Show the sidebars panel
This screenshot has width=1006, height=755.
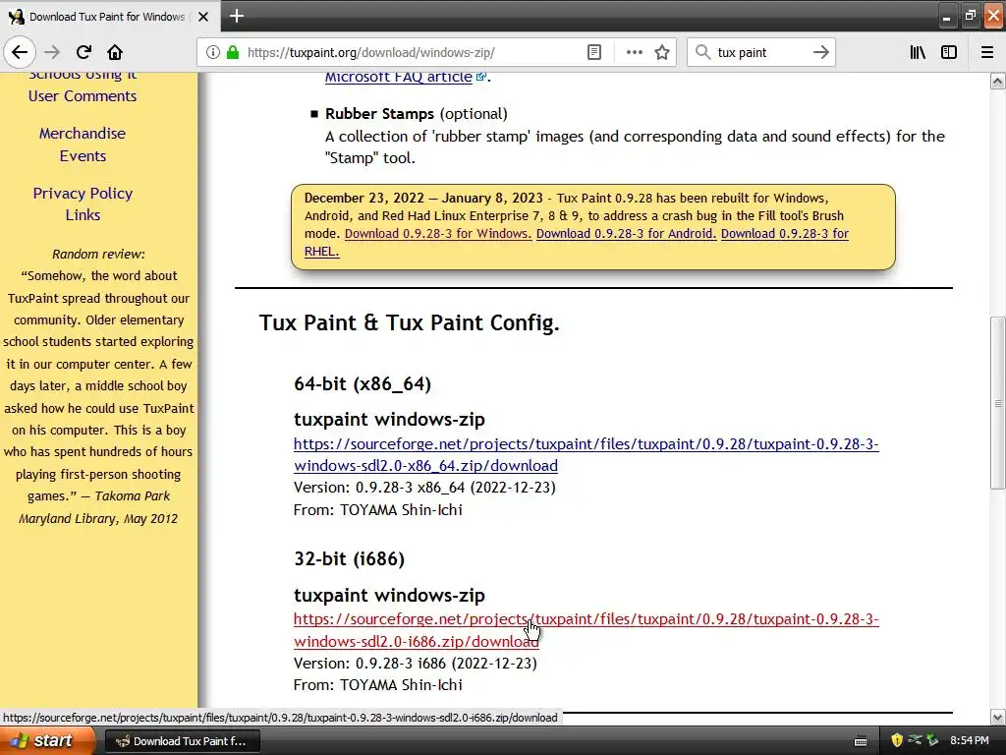point(949,52)
